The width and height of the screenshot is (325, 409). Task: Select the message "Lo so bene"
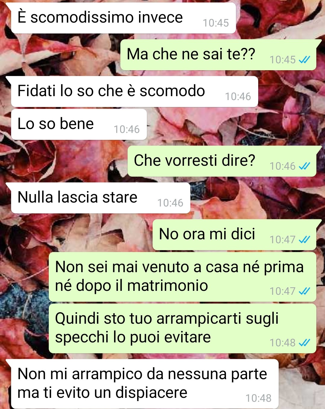(x=79, y=124)
